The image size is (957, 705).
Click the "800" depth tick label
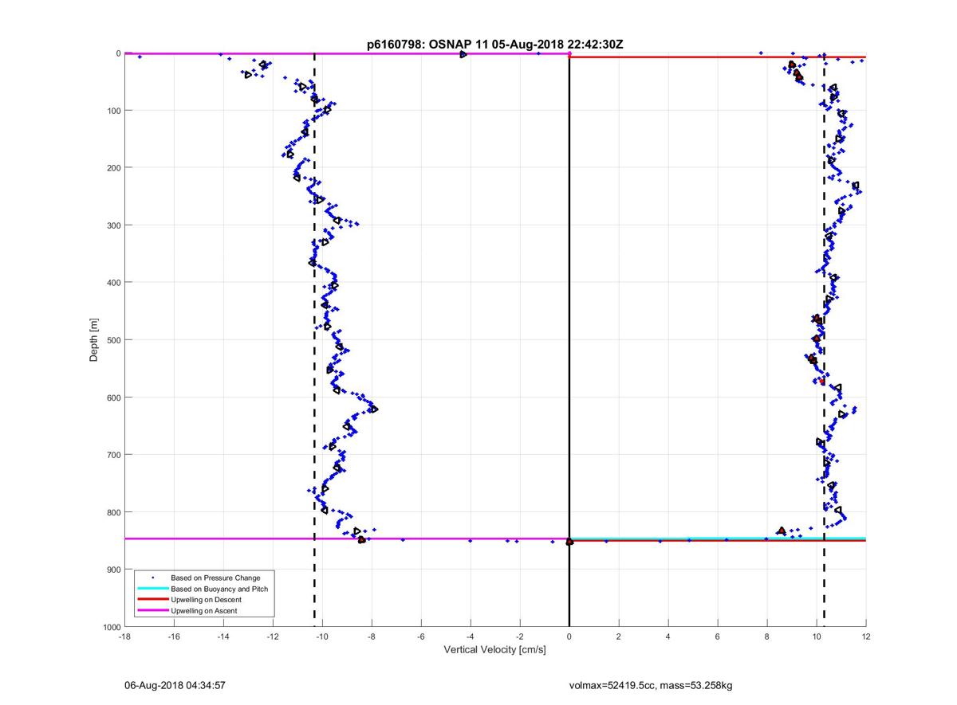coord(113,512)
